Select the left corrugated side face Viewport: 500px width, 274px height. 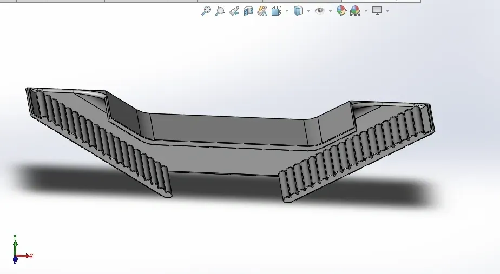coord(99,140)
